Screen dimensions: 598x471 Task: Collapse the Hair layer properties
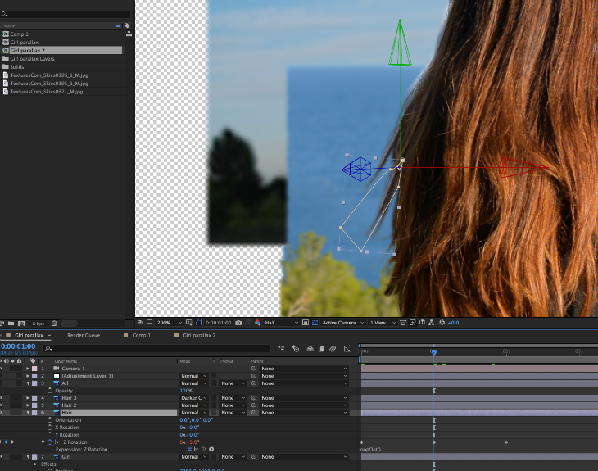28,412
